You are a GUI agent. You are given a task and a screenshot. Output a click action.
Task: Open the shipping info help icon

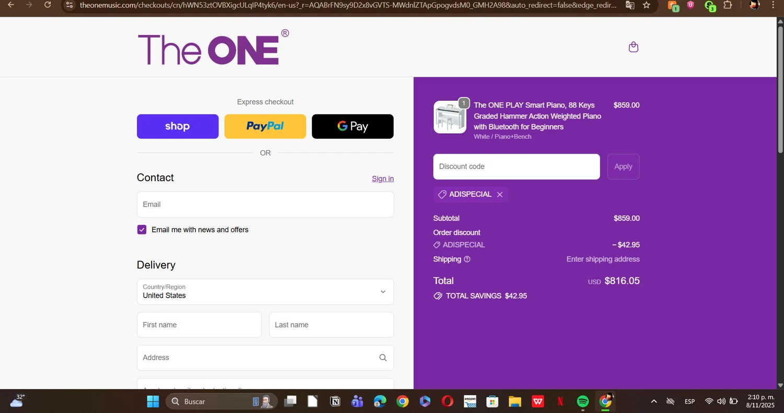coord(467,259)
